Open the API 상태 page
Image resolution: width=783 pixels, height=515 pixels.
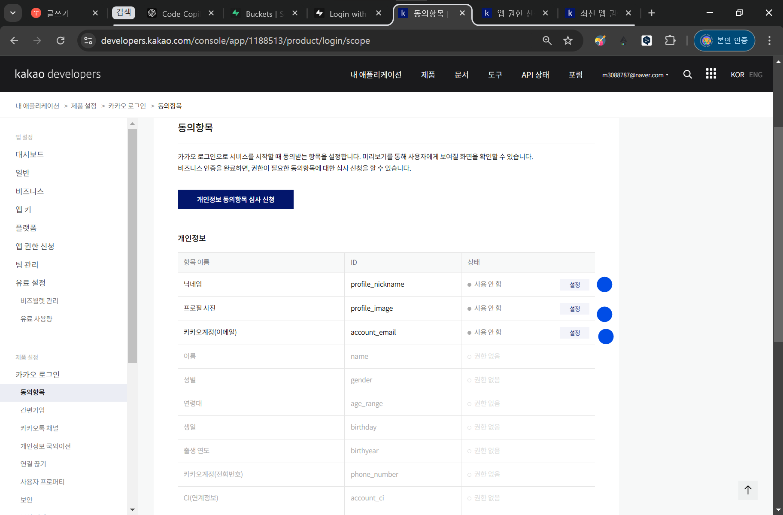tap(535, 75)
